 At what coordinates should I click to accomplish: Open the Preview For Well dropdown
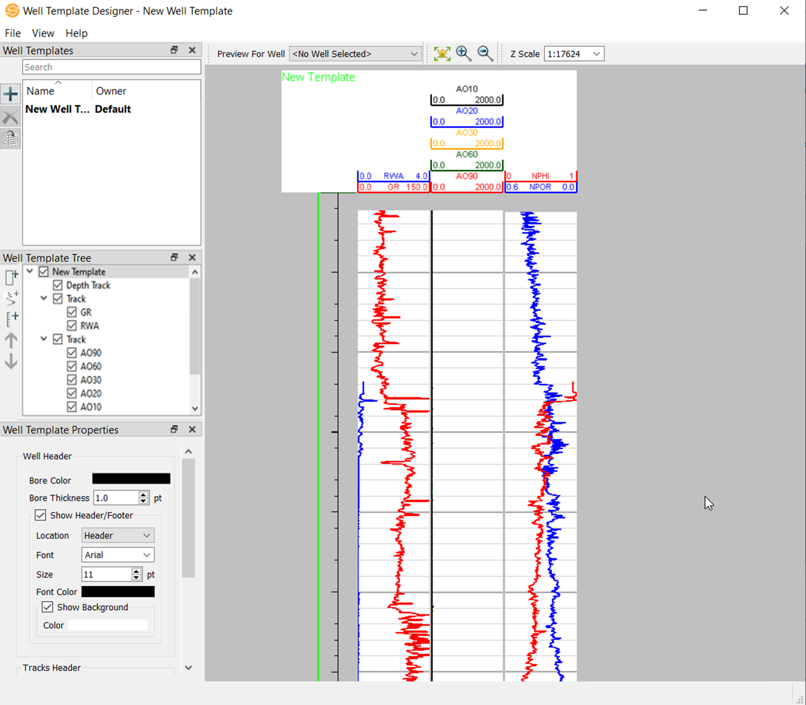point(355,54)
